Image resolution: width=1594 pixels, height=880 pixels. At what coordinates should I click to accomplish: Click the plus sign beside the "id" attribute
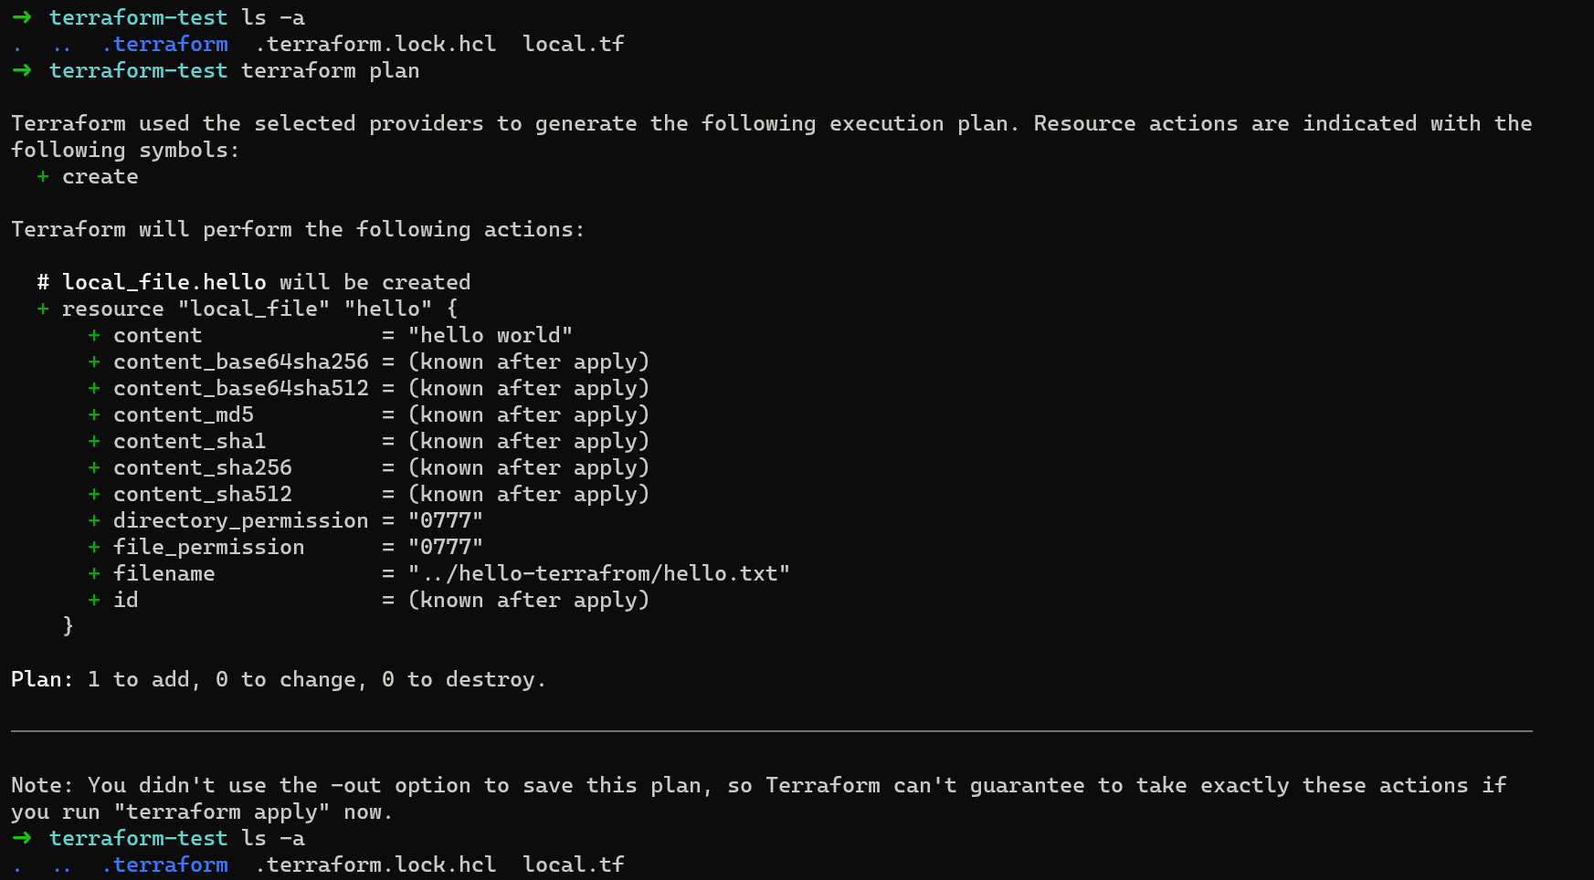click(94, 600)
